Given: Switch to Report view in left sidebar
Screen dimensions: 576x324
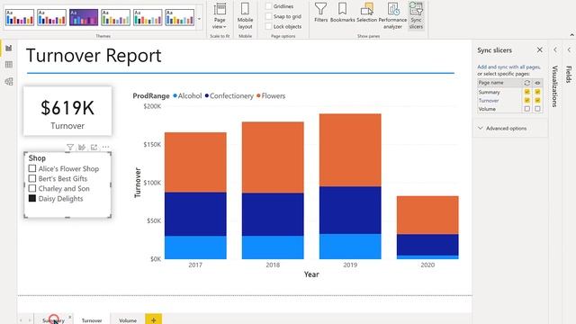Looking at the screenshot, I should (9, 48).
